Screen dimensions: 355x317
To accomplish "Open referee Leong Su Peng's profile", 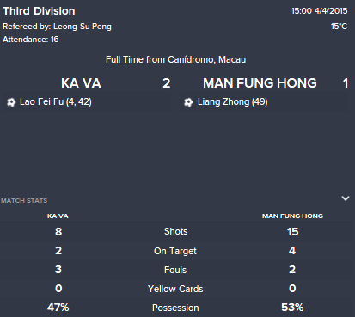I will (83, 27).
